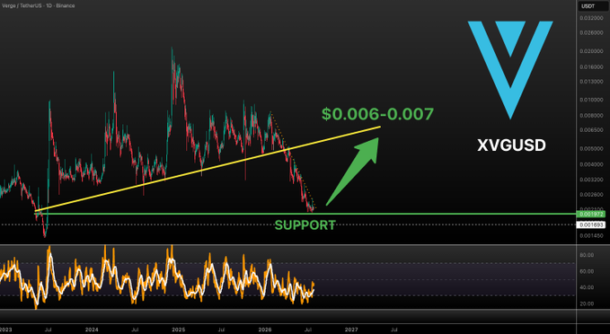Open the USDT currency selector

point(593,6)
